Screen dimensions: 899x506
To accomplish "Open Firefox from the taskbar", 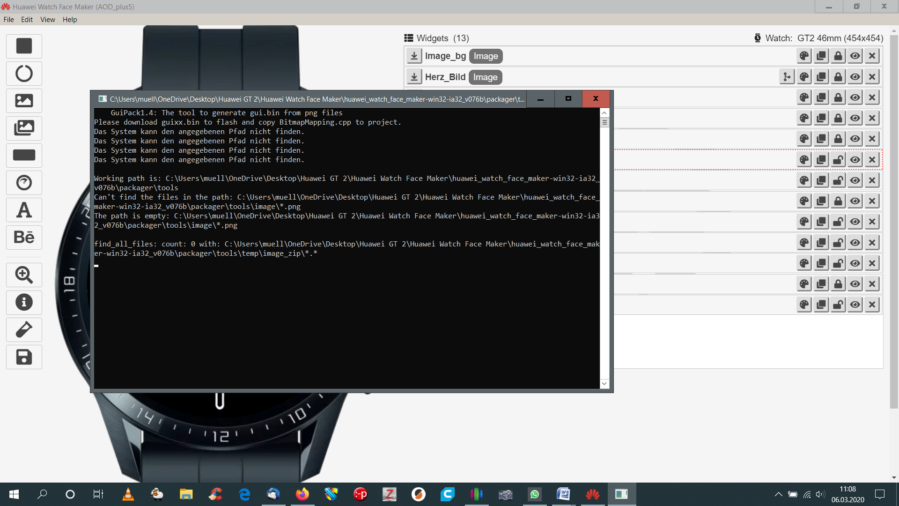I will coord(302,494).
